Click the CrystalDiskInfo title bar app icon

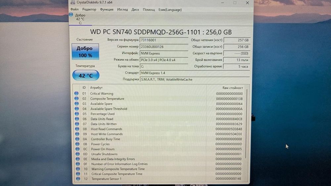tap(73, 2)
